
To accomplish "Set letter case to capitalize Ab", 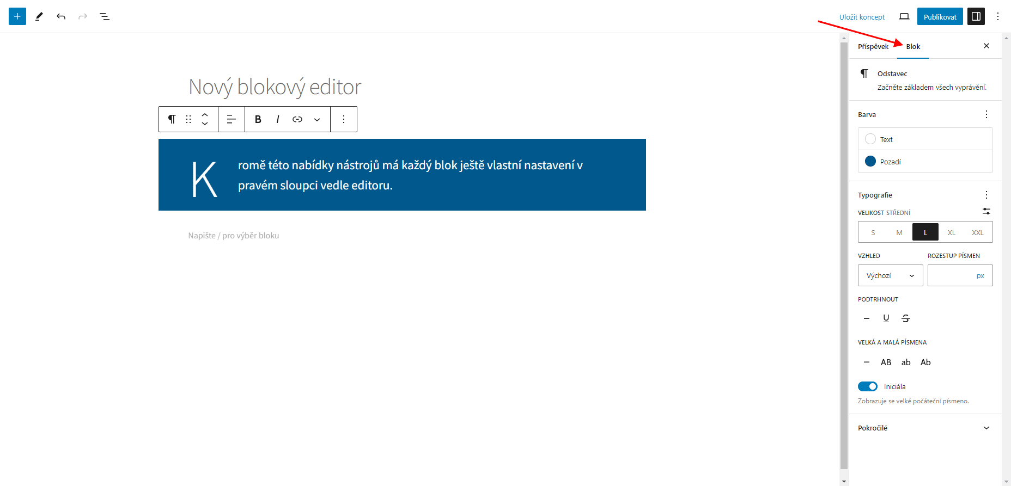I will 925,362.
